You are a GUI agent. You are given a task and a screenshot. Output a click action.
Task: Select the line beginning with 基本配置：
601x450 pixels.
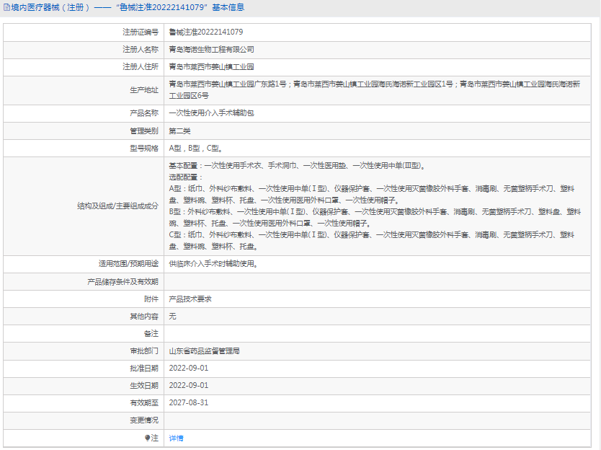point(298,166)
